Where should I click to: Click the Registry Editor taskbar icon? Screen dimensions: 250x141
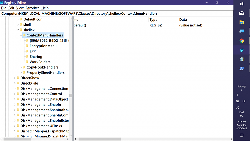[242, 50]
